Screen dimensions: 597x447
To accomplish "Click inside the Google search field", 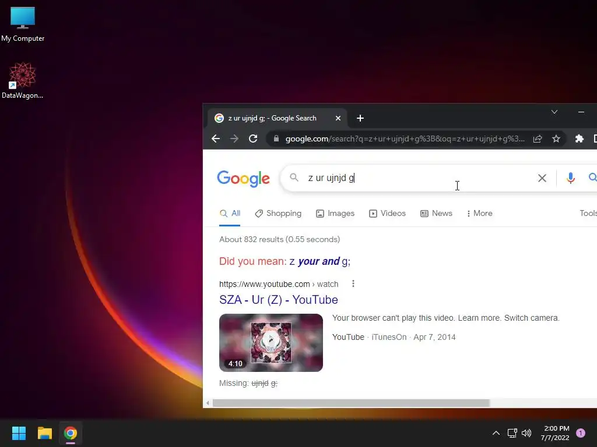I will (x=415, y=178).
